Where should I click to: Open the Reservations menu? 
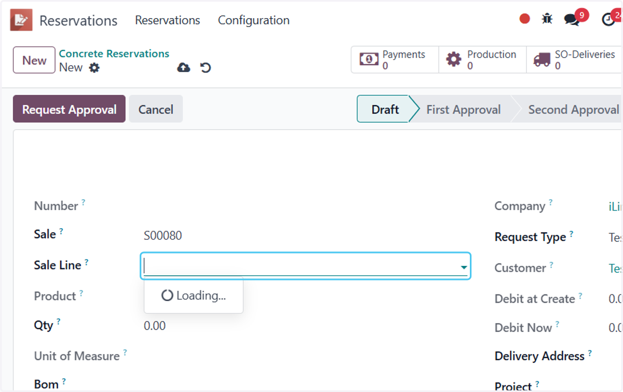coord(168,20)
